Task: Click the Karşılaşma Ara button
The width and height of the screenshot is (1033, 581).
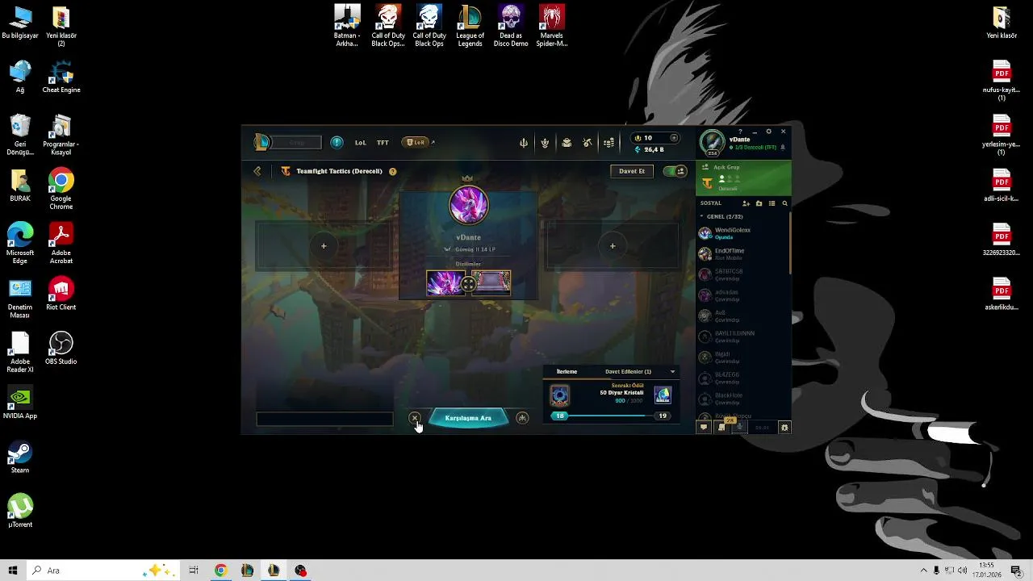Action: (x=468, y=418)
